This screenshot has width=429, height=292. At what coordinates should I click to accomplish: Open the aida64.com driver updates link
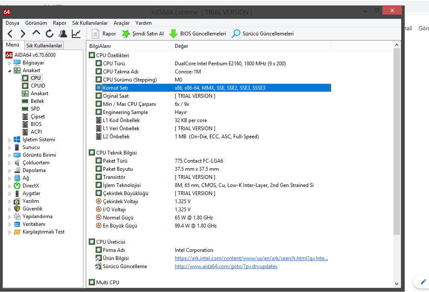tap(226, 266)
